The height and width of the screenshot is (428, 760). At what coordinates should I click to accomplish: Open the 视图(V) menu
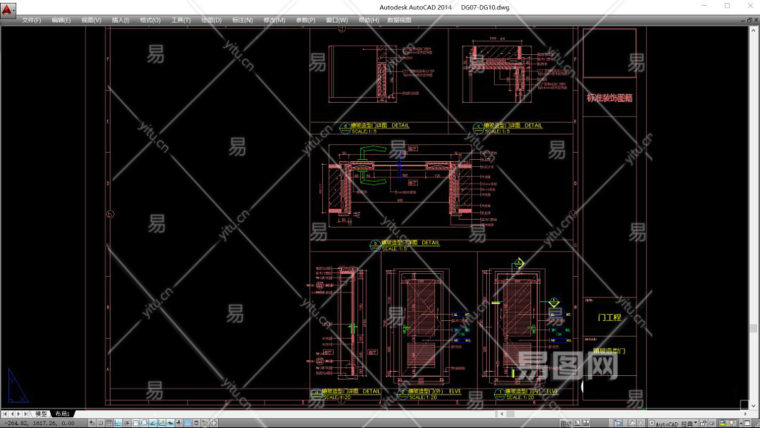(x=91, y=20)
